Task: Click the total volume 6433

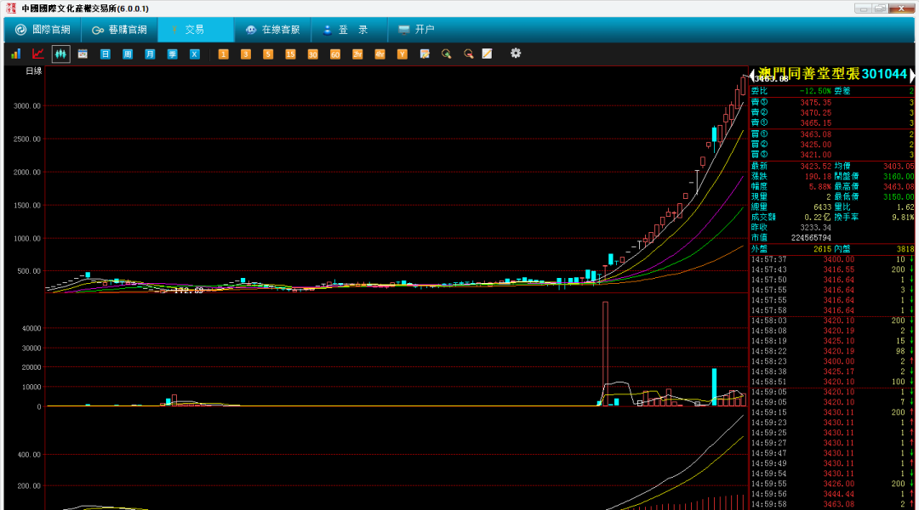Action: click(x=822, y=207)
